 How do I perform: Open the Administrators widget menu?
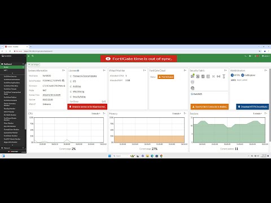[x=266, y=70]
